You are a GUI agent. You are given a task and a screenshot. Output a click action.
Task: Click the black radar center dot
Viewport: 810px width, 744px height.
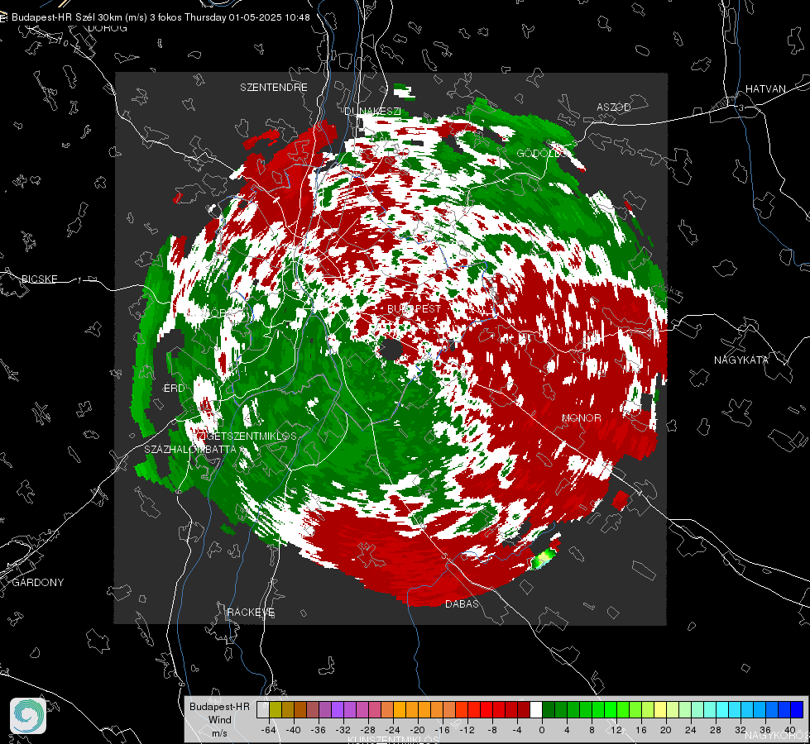(391, 350)
